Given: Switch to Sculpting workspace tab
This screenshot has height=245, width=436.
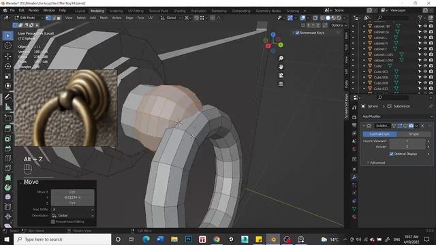Looking at the screenshot, I should (x=116, y=11).
